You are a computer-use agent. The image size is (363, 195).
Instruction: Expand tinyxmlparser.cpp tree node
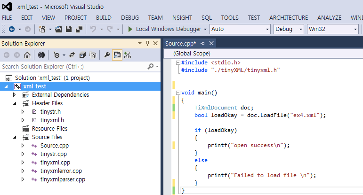[23, 179]
